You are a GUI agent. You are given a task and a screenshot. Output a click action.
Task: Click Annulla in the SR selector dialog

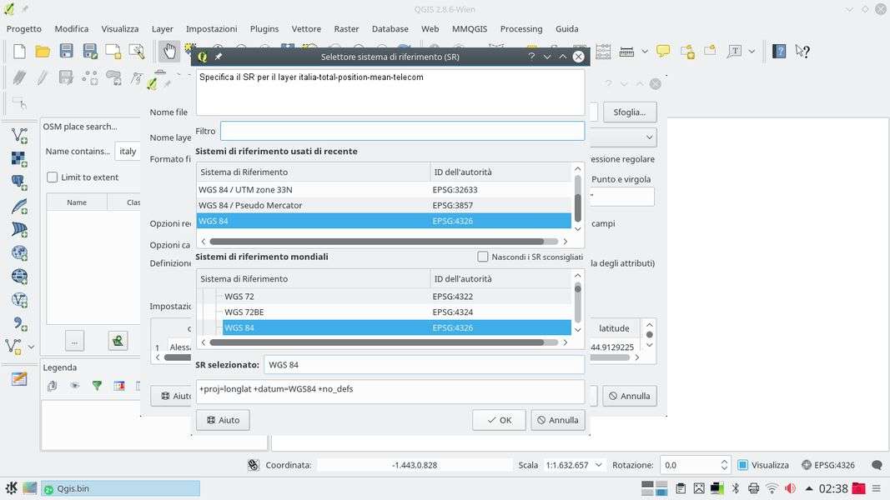[x=558, y=420]
